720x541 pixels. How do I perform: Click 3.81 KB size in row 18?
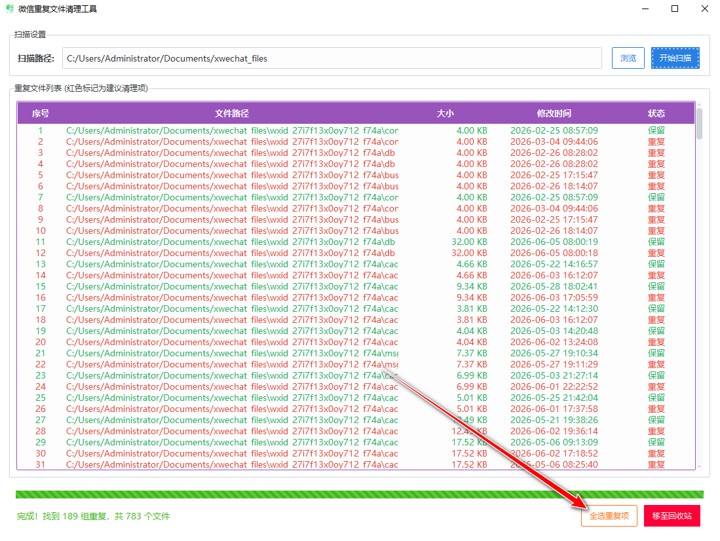472,320
